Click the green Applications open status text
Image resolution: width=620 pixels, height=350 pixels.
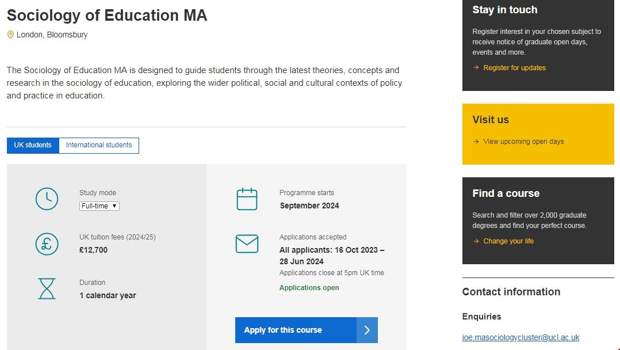tap(309, 288)
